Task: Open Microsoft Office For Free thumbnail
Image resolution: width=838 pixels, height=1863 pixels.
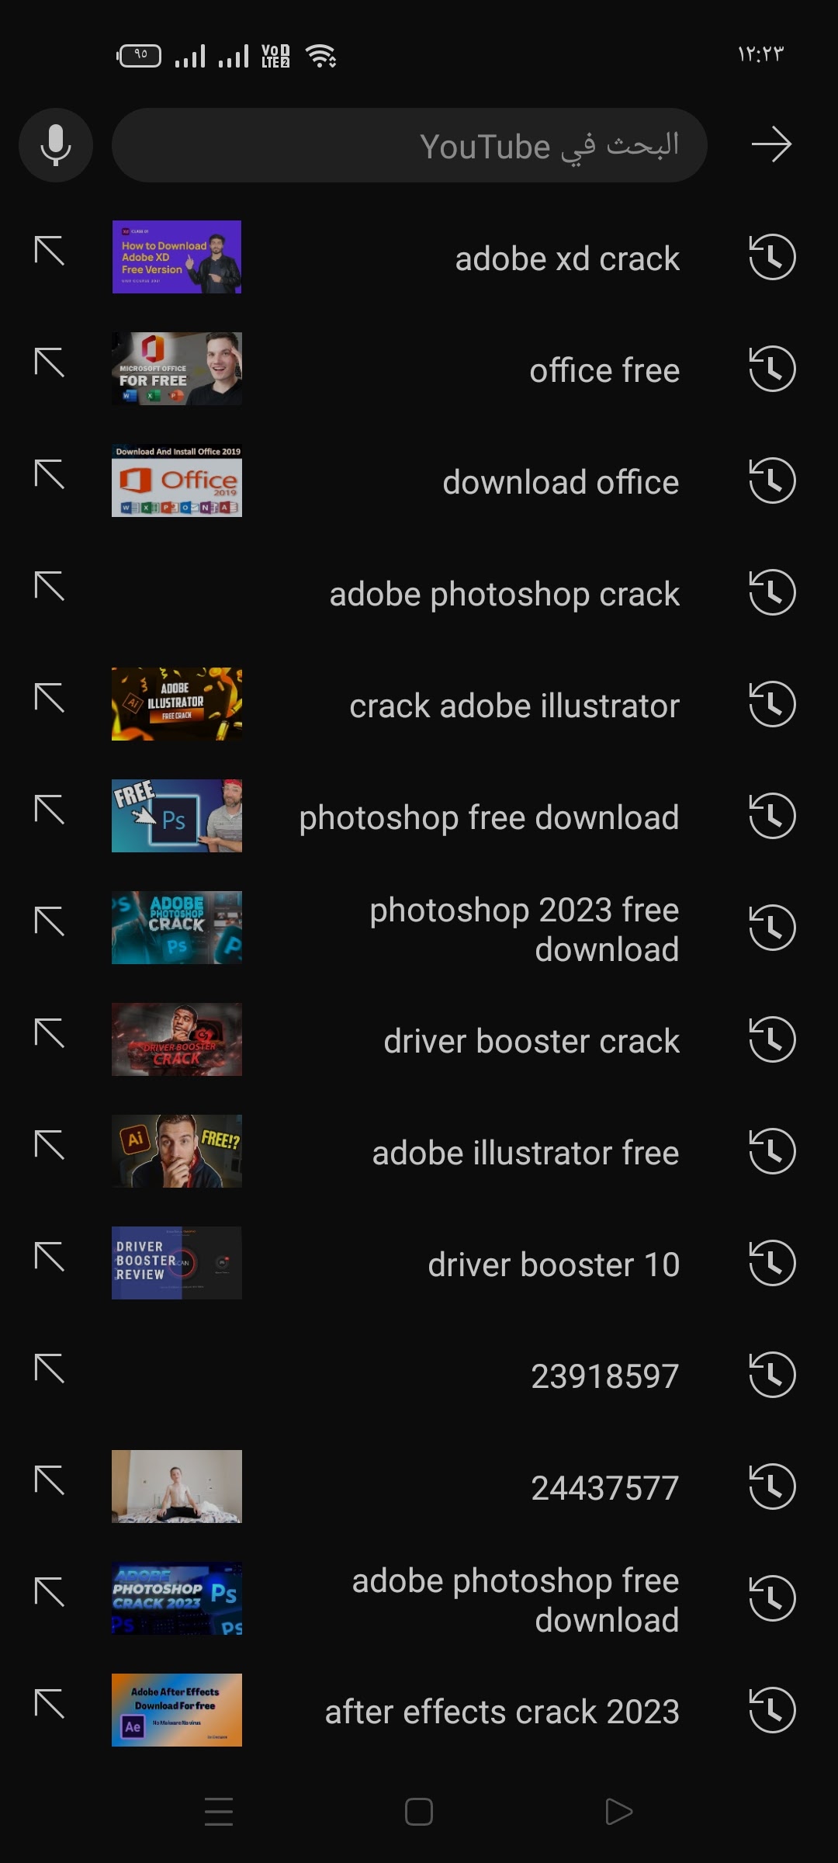Action: pos(177,369)
